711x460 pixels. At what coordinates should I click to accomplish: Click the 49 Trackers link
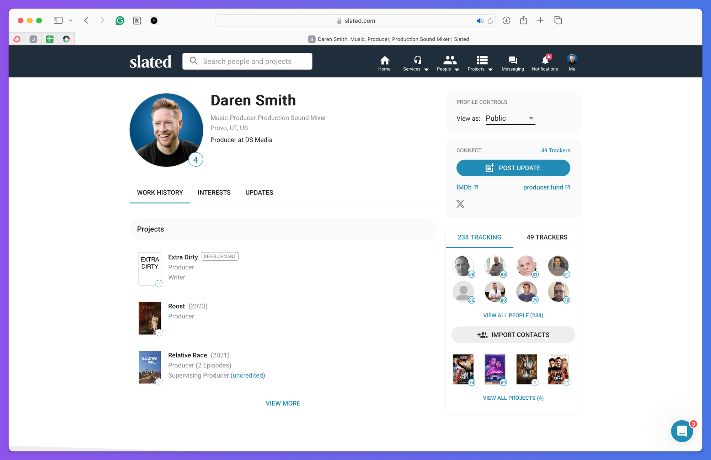[555, 150]
